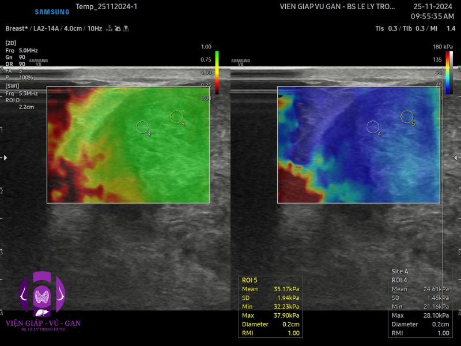Click the 10Hz frame rate readout
Viewport: 461px width, 346px height.
95,28
